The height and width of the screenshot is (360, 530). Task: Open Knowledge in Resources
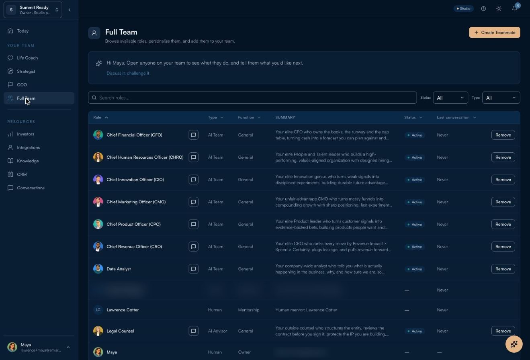(x=39, y=161)
